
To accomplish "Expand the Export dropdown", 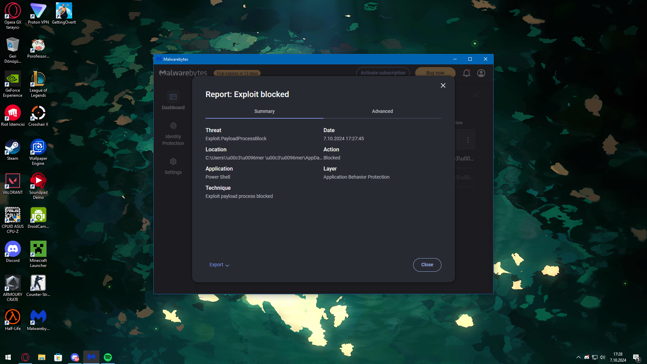I will click(219, 265).
